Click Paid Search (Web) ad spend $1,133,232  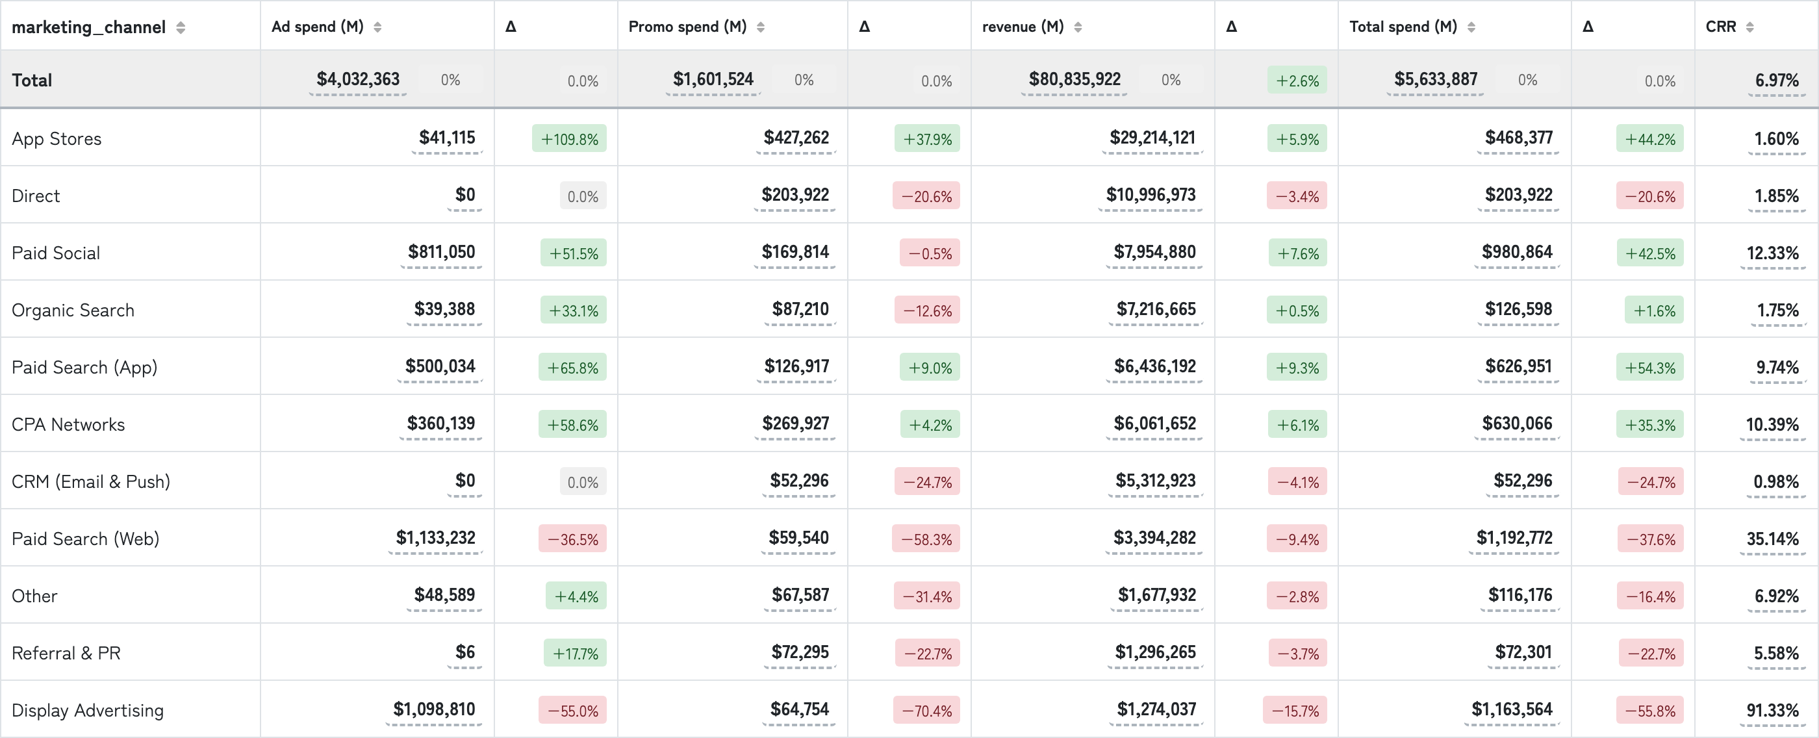[x=435, y=538]
